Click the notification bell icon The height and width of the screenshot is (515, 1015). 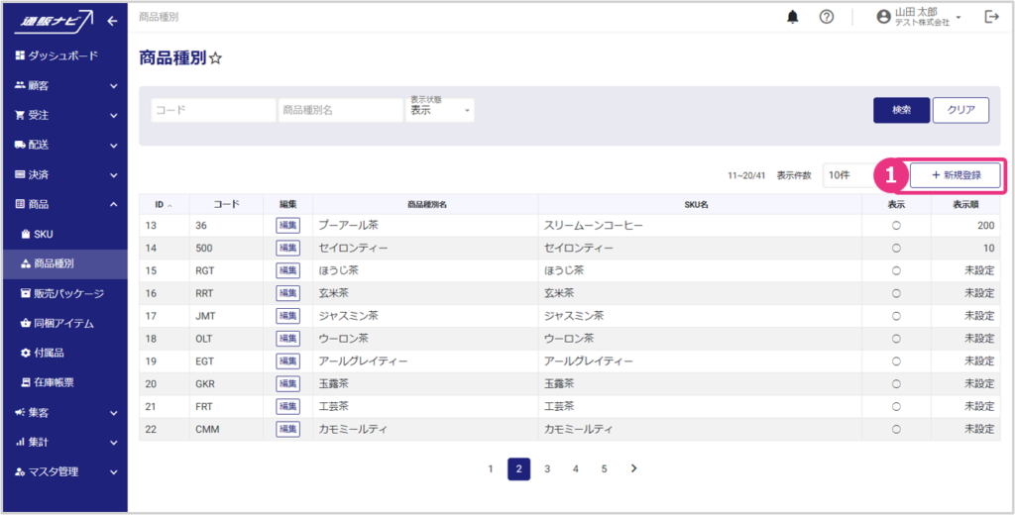coord(792,17)
